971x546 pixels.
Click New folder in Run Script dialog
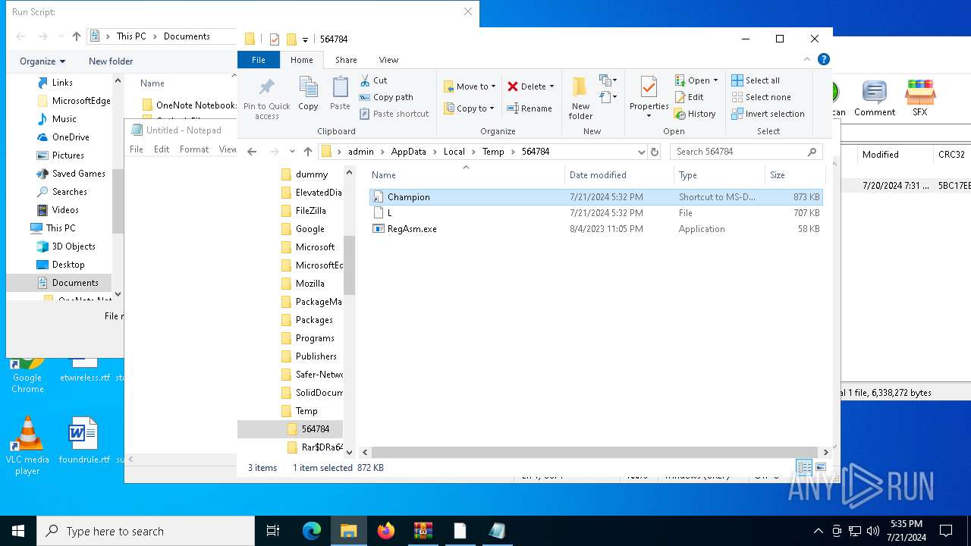tap(111, 61)
